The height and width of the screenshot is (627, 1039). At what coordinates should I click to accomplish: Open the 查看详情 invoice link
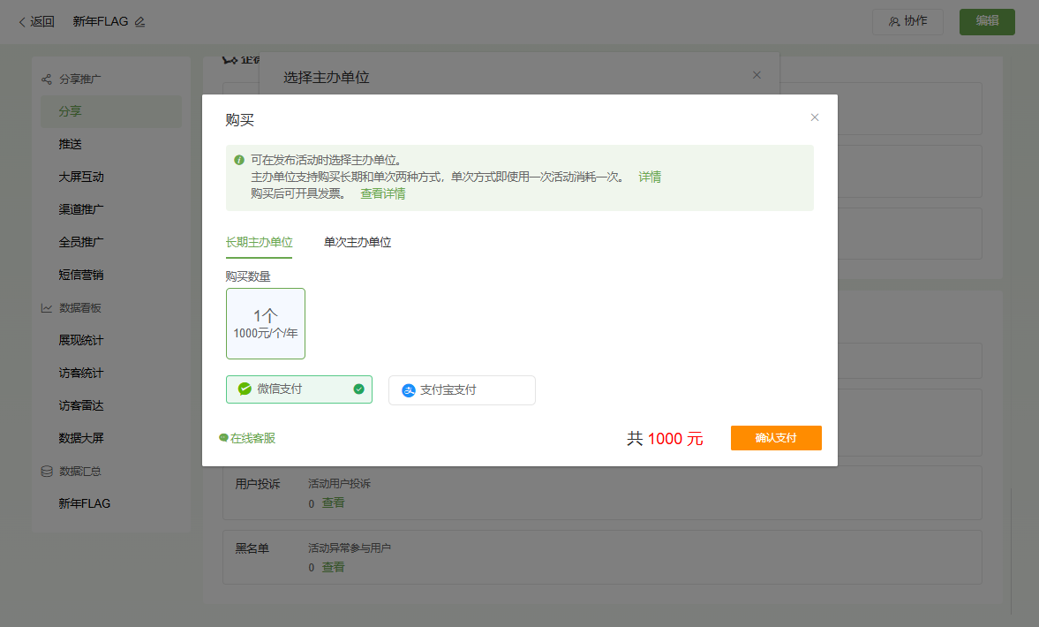pyautogui.click(x=382, y=193)
